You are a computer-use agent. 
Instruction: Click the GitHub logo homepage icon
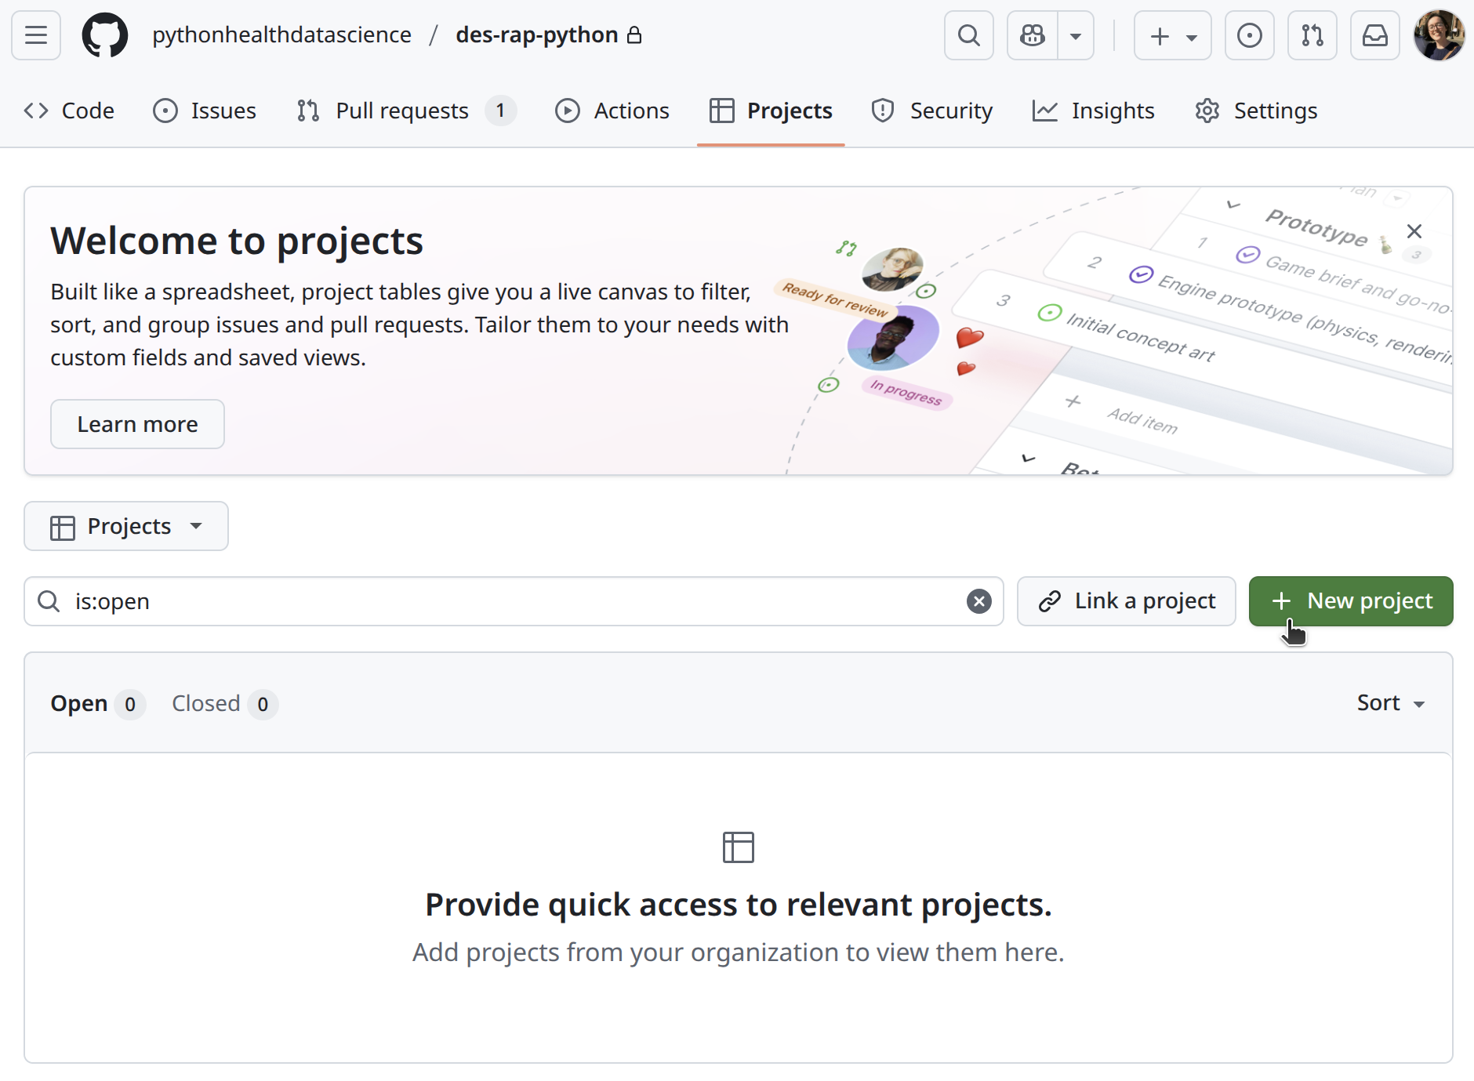105,35
